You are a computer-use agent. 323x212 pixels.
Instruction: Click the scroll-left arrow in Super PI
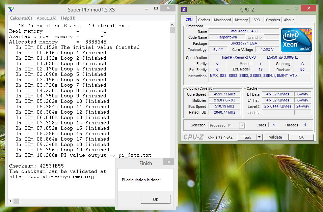click(x=11, y=201)
